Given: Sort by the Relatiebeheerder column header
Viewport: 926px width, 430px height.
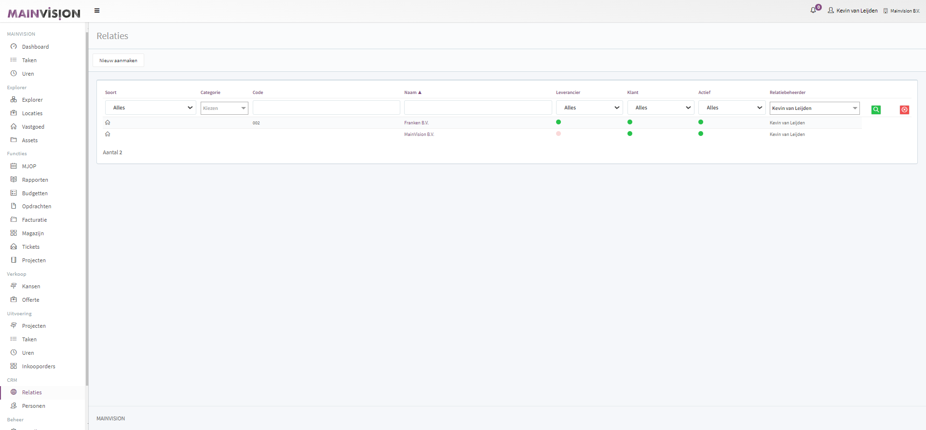Looking at the screenshot, I should click(788, 93).
